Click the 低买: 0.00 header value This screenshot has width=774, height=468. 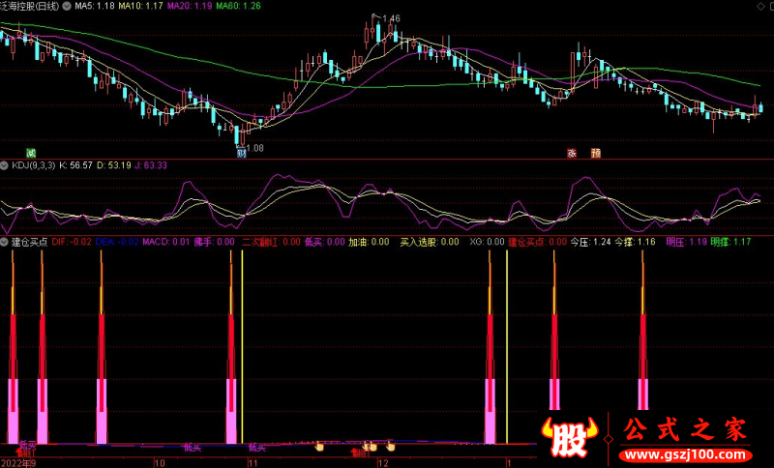pos(324,242)
